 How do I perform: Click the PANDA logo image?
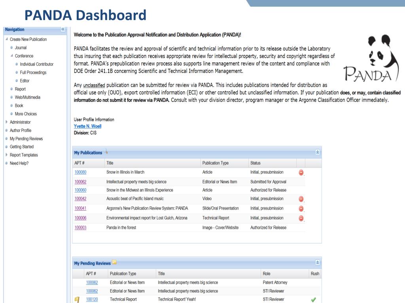pyautogui.click(x=370, y=58)
